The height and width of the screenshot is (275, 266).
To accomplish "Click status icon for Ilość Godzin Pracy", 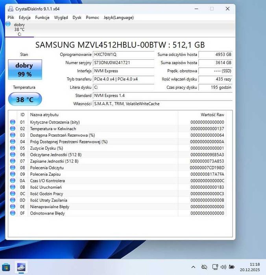I will (13, 193).
